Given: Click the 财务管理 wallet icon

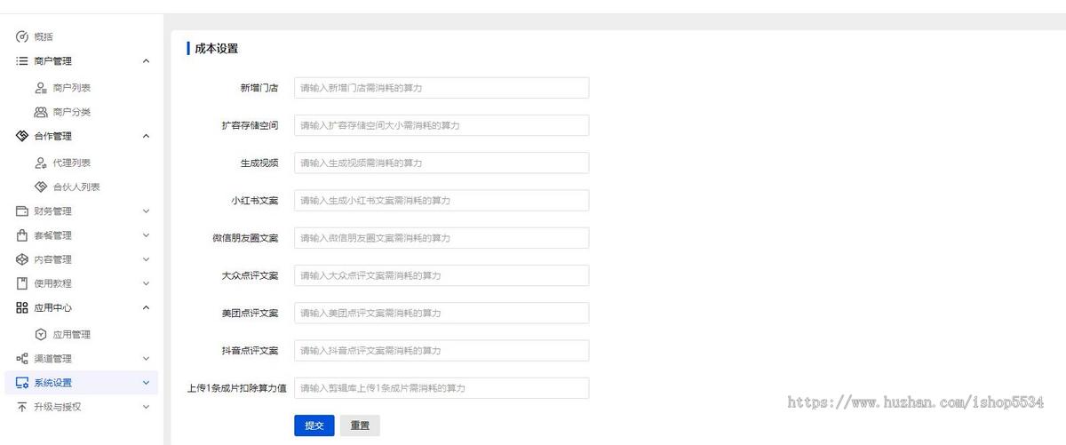Looking at the screenshot, I should 22,211.
